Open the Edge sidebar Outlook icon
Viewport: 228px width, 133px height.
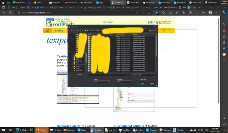(224, 42)
